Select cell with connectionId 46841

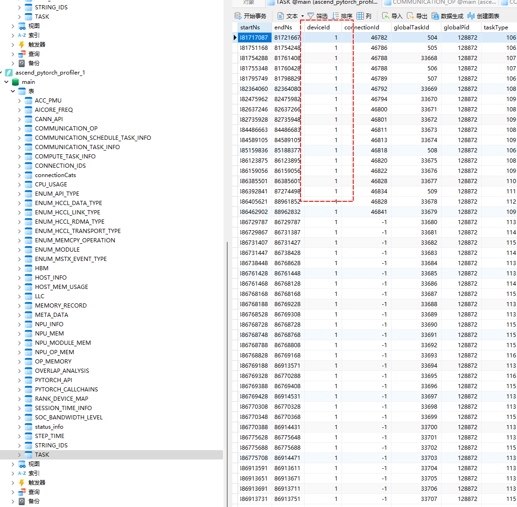pos(366,212)
